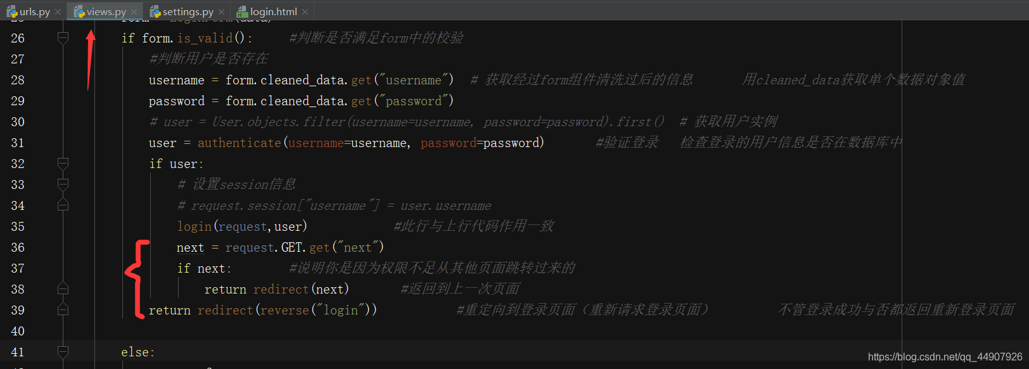Switch to the views.py tab
Image resolution: width=1029 pixels, height=369 pixels.
[106, 11]
